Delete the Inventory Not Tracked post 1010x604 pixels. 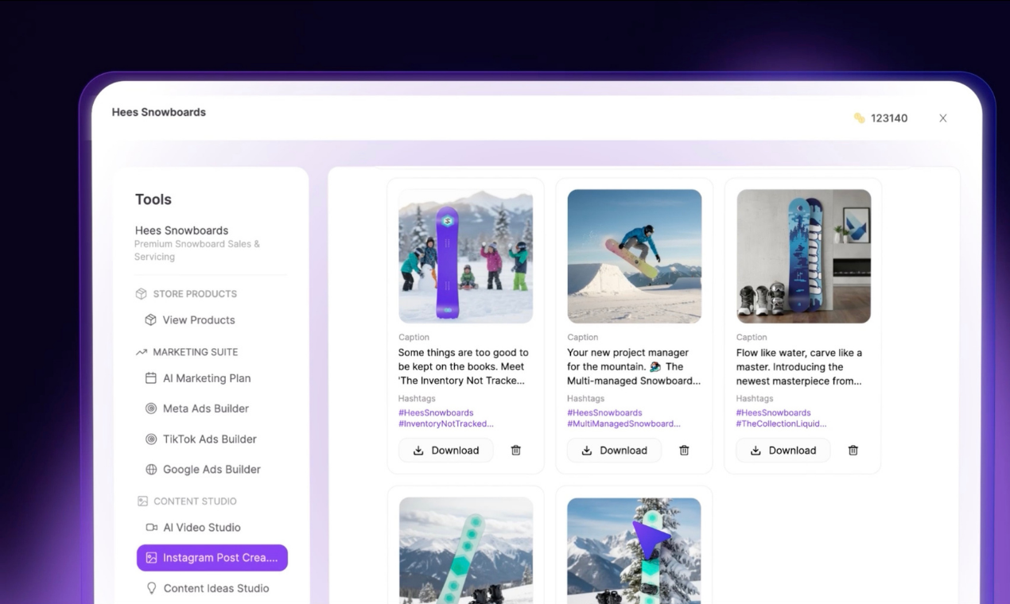pyautogui.click(x=515, y=450)
